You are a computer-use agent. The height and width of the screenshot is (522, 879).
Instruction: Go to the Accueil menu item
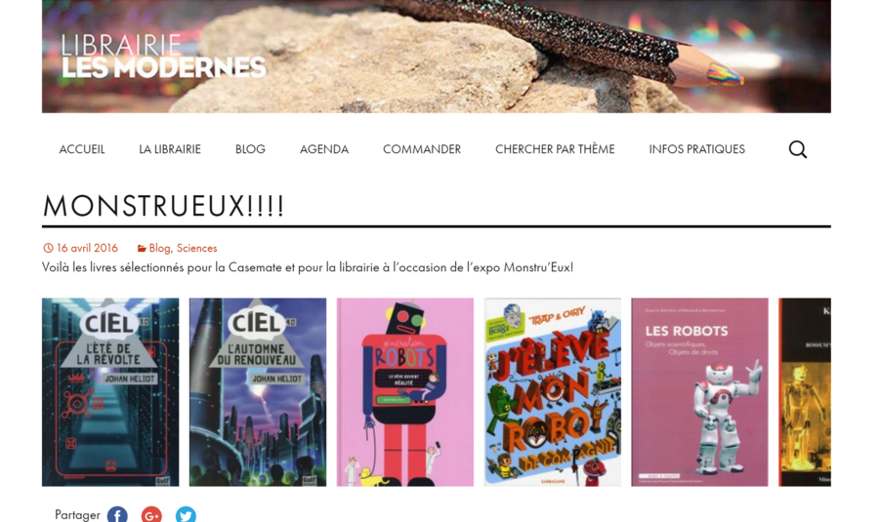pos(82,149)
